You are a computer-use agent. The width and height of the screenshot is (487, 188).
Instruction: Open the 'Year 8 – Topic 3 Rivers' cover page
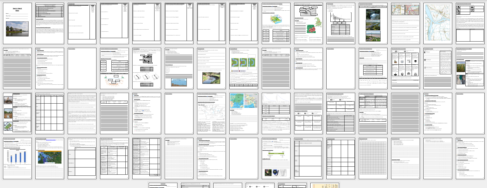[17, 23]
